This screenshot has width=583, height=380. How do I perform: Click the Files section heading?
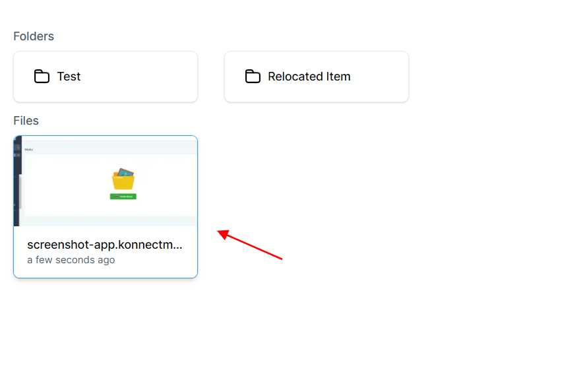26,121
